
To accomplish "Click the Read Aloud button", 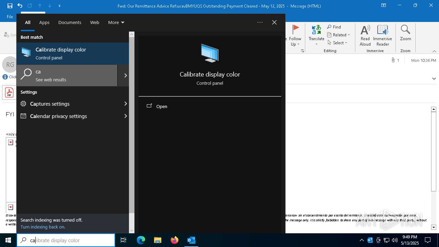I will [365, 35].
